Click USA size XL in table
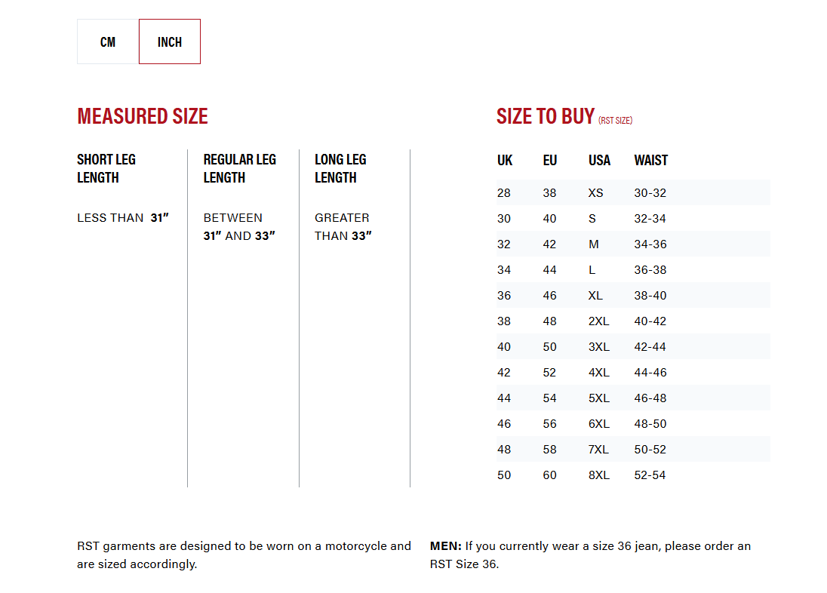Image resolution: width=827 pixels, height=593 pixels. coord(595,296)
